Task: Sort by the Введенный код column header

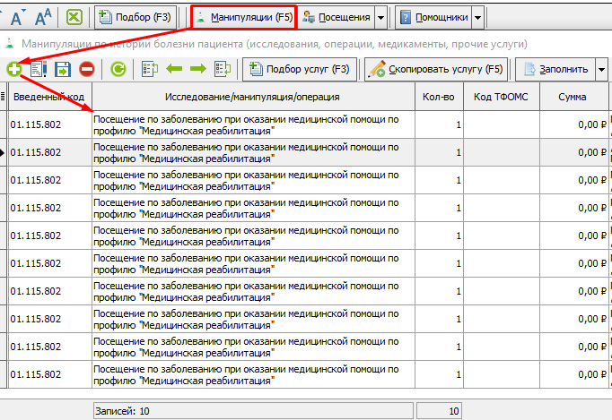Action: click(49, 97)
